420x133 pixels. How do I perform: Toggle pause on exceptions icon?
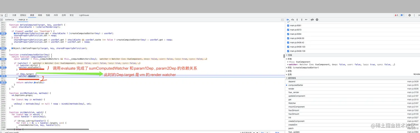coord(317,20)
